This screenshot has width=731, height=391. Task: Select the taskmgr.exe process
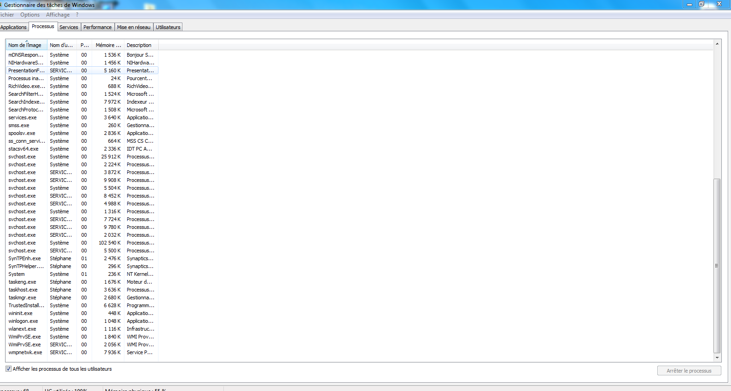pos(82,298)
